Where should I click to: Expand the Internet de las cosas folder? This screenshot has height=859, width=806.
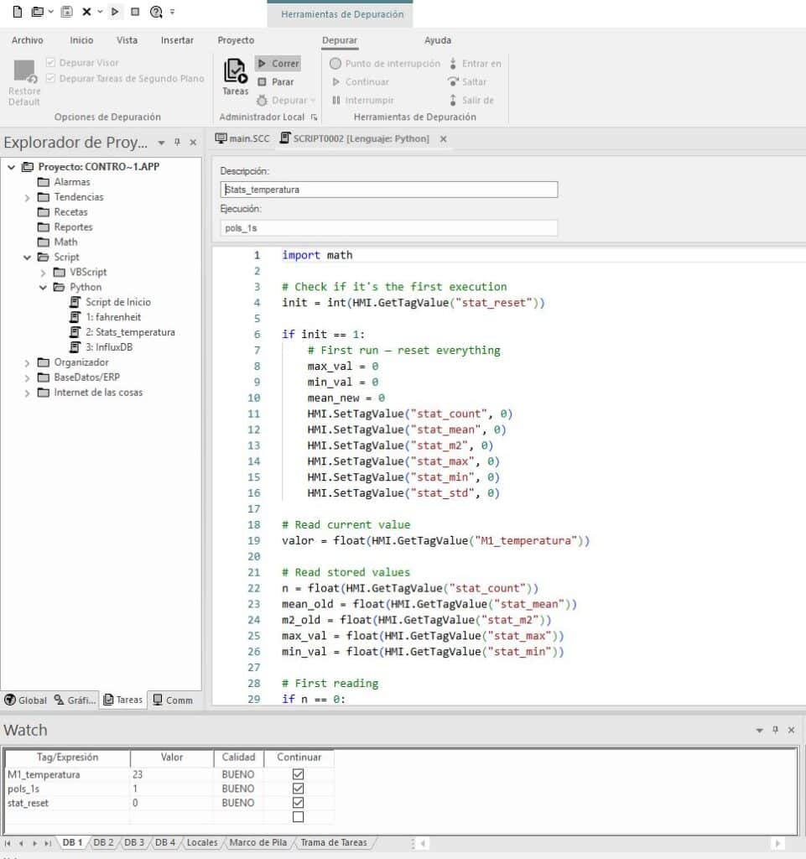(x=27, y=393)
